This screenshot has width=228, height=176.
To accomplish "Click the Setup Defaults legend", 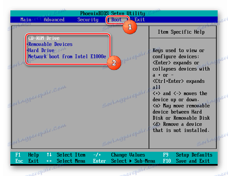I will (194, 155).
